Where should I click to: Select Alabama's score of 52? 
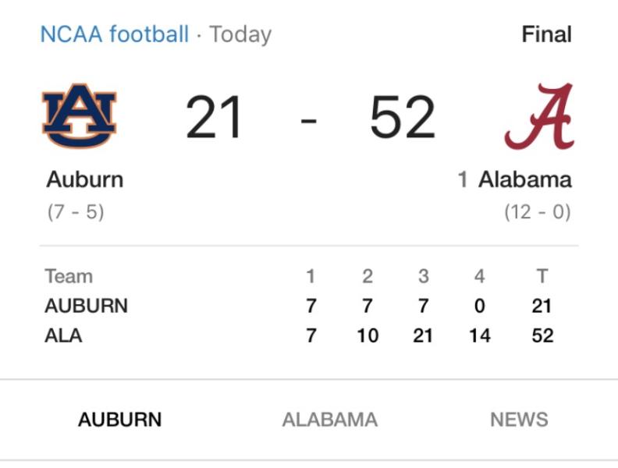(x=403, y=118)
